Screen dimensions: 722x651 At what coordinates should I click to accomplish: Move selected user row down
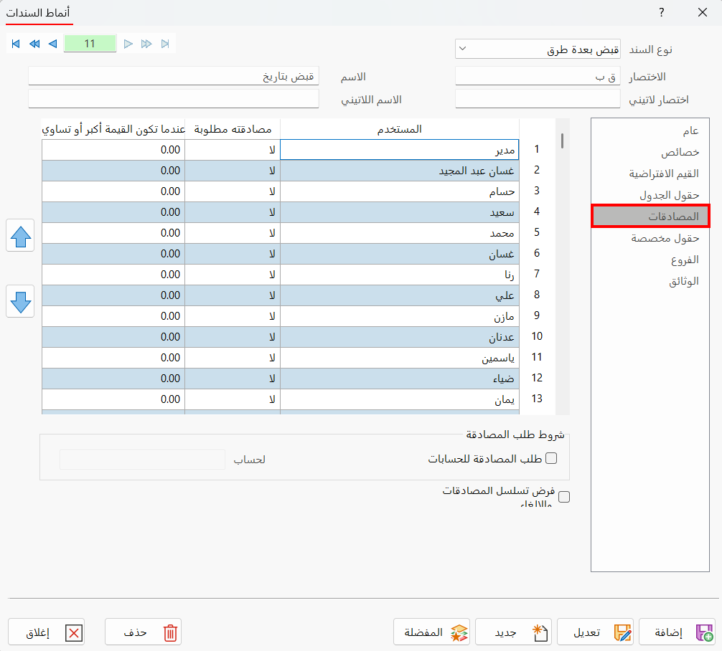[20, 301]
